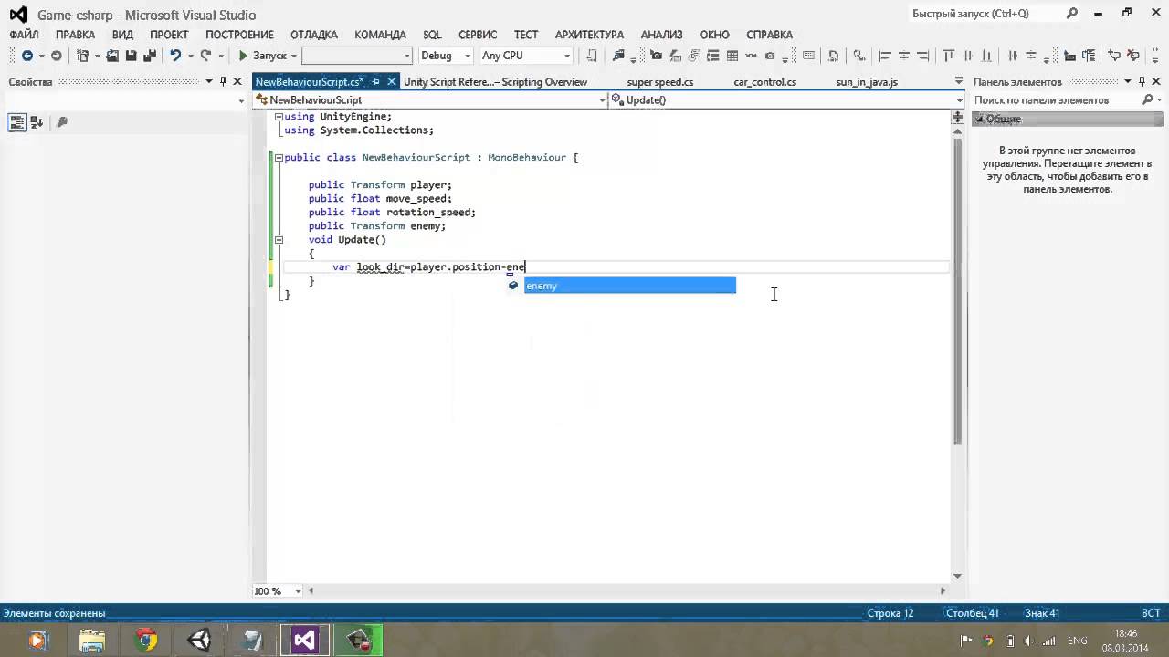Open the empty startup target combo box
The image size is (1169, 657).
point(357,56)
